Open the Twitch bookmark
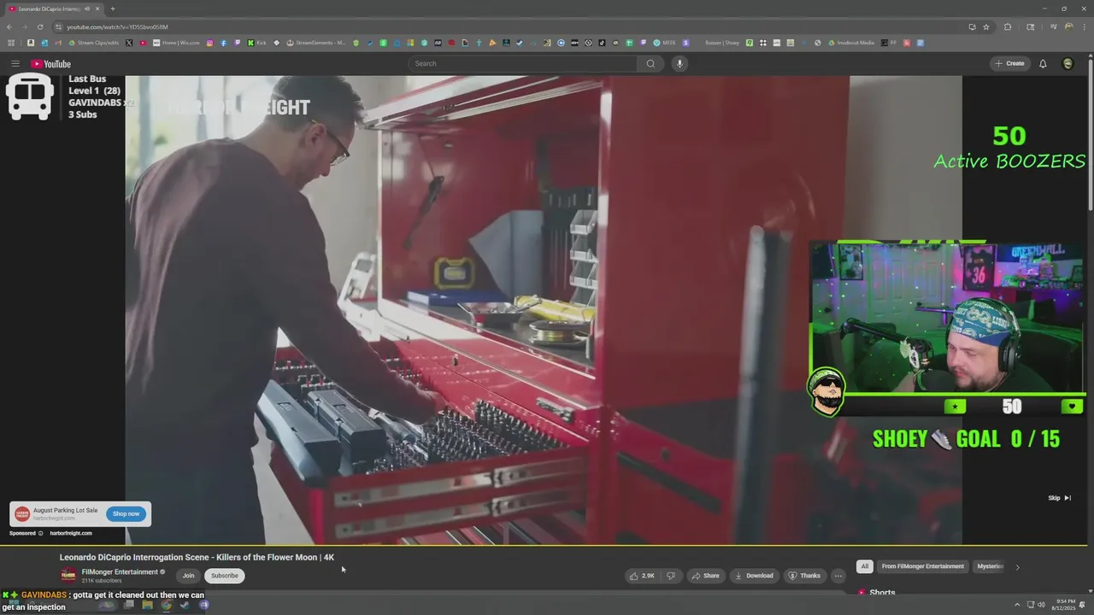The width and height of the screenshot is (1094, 615). pos(238,43)
